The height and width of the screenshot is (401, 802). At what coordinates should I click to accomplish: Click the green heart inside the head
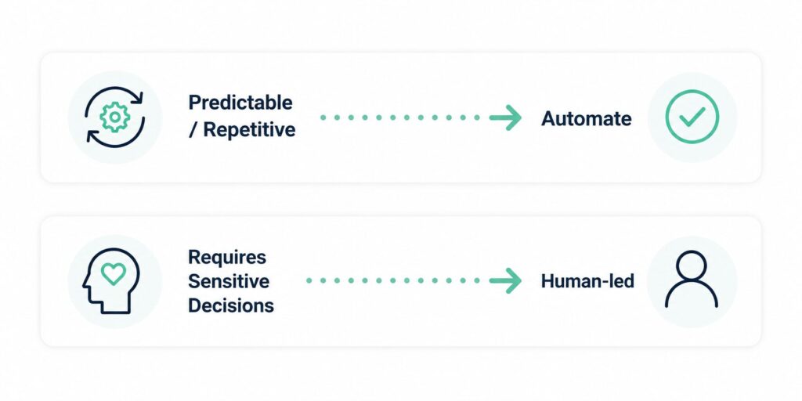(113, 273)
